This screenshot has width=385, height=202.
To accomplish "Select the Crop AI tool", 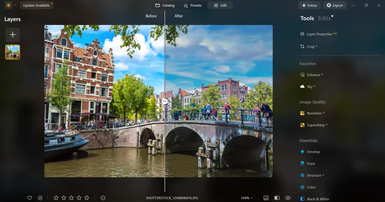I will pos(310,46).
